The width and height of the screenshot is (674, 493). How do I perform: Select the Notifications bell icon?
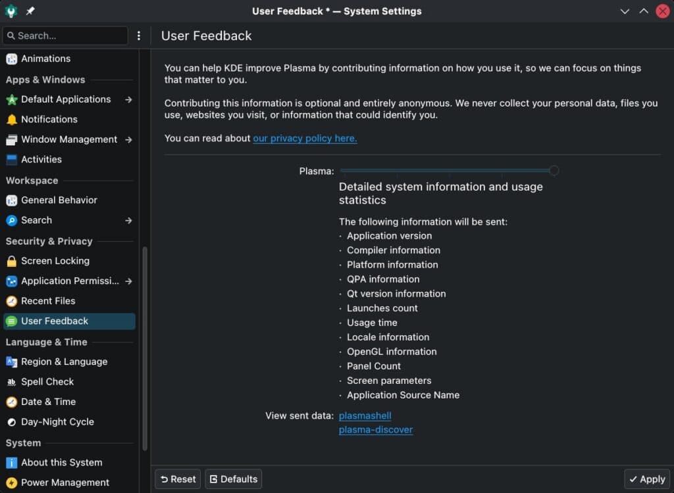12,119
